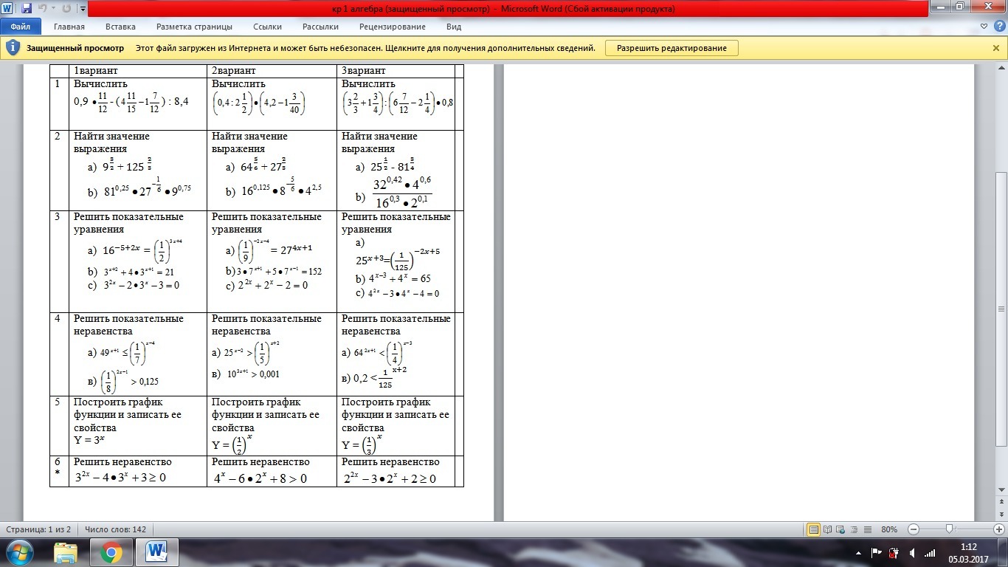The image size is (1008, 567).
Task: Open Windows Explorer from taskbar
Action: [66, 552]
